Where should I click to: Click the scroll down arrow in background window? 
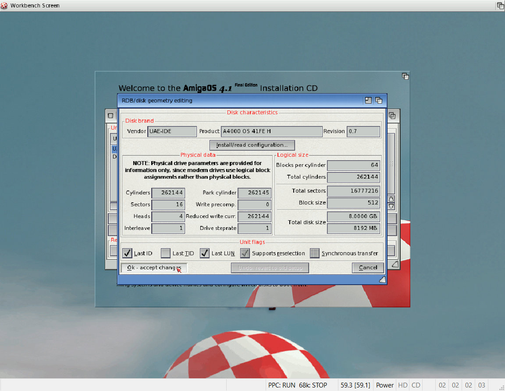[391, 206]
